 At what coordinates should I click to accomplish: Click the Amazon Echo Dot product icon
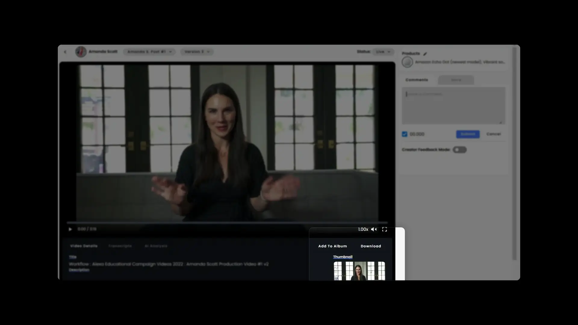[x=408, y=62]
